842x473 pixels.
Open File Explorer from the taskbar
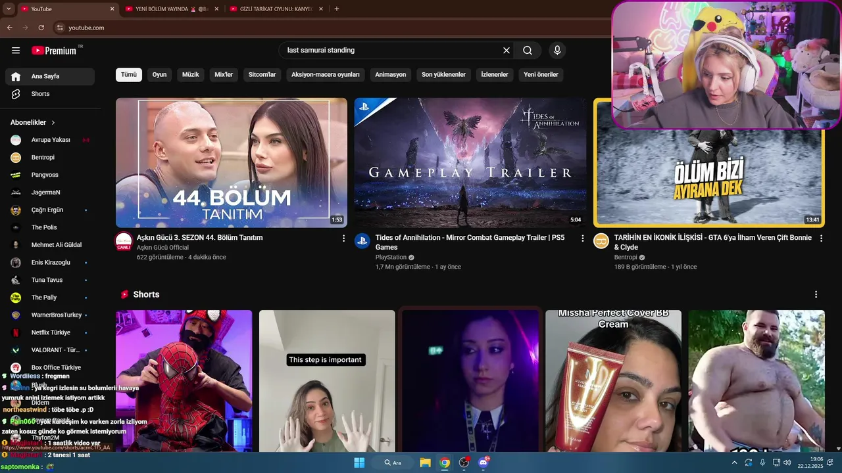click(x=425, y=462)
